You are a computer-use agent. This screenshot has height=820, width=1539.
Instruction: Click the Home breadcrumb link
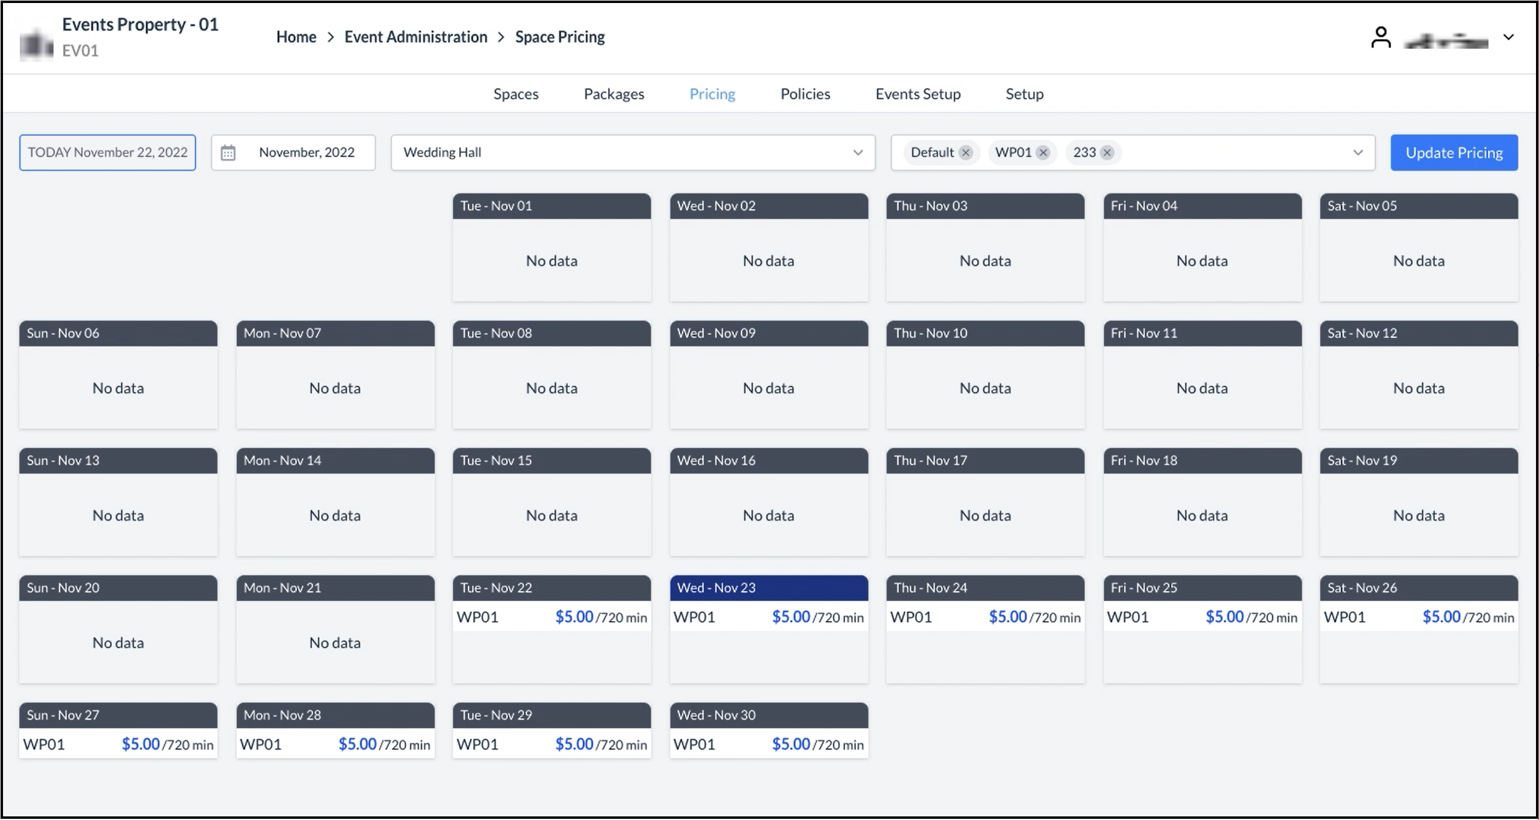[296, 37]
